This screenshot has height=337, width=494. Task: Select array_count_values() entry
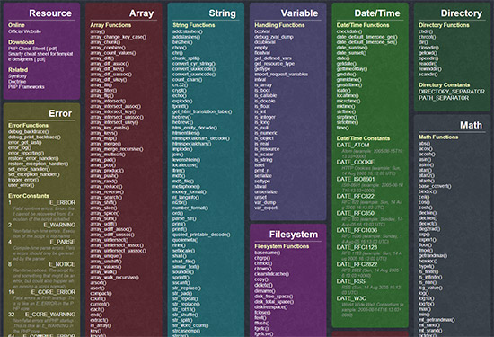coord(113,53)
